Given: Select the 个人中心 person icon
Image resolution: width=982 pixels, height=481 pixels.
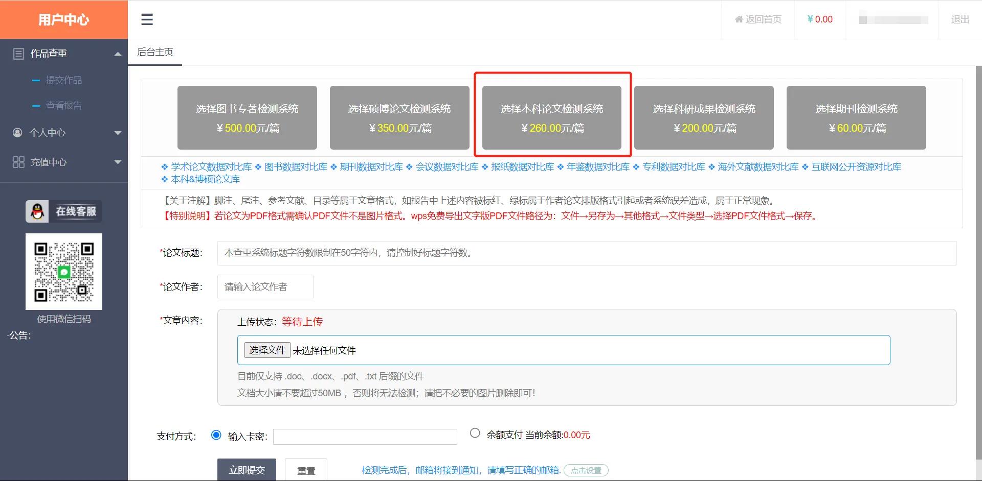Looking at the screenshot, I should coord(18,133).
